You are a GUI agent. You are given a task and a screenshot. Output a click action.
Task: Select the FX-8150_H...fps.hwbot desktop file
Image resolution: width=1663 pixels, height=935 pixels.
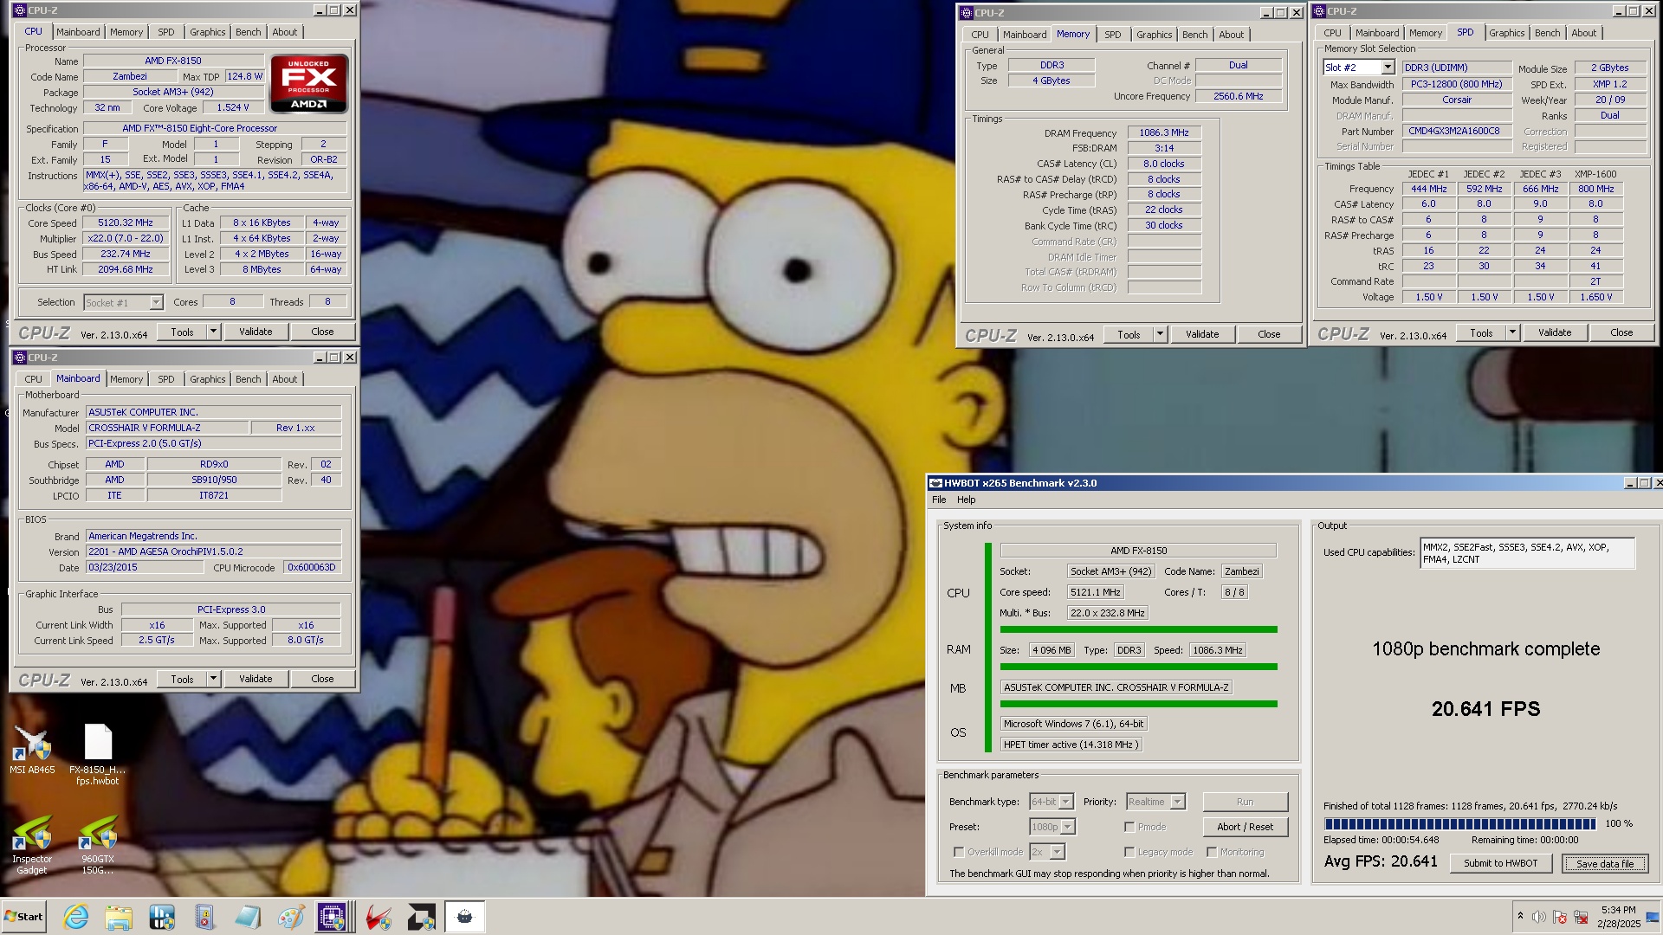click(98, 755)
